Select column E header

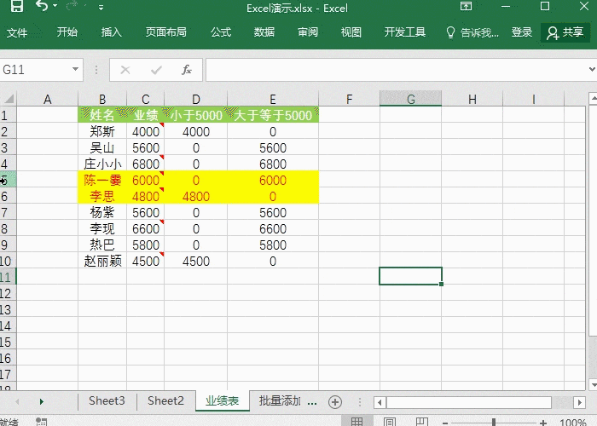point(273,100)
